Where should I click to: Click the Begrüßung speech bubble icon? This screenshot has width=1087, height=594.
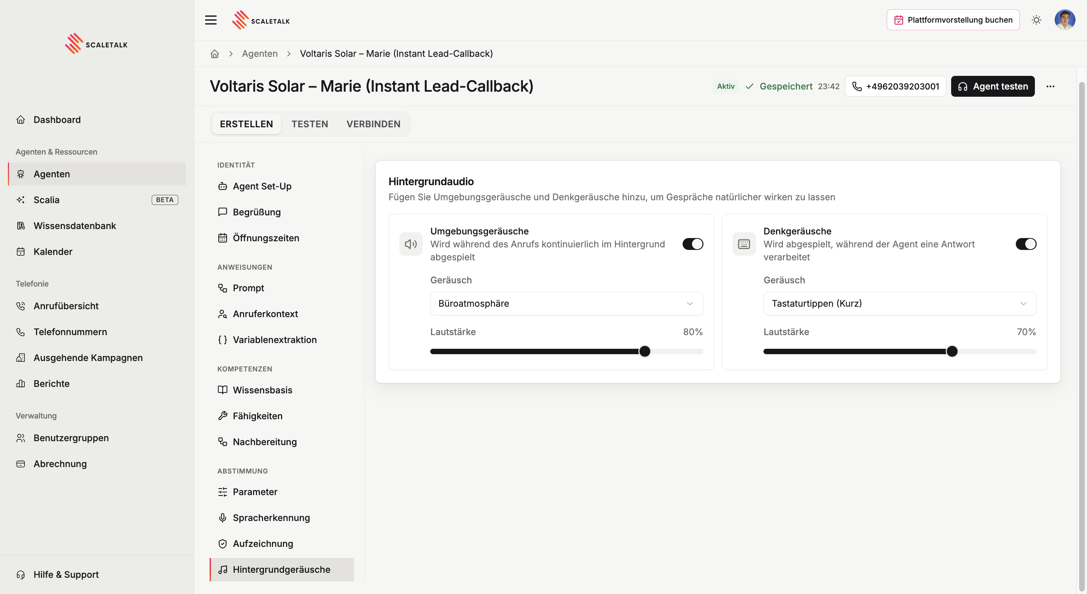[x=223, y=212]
